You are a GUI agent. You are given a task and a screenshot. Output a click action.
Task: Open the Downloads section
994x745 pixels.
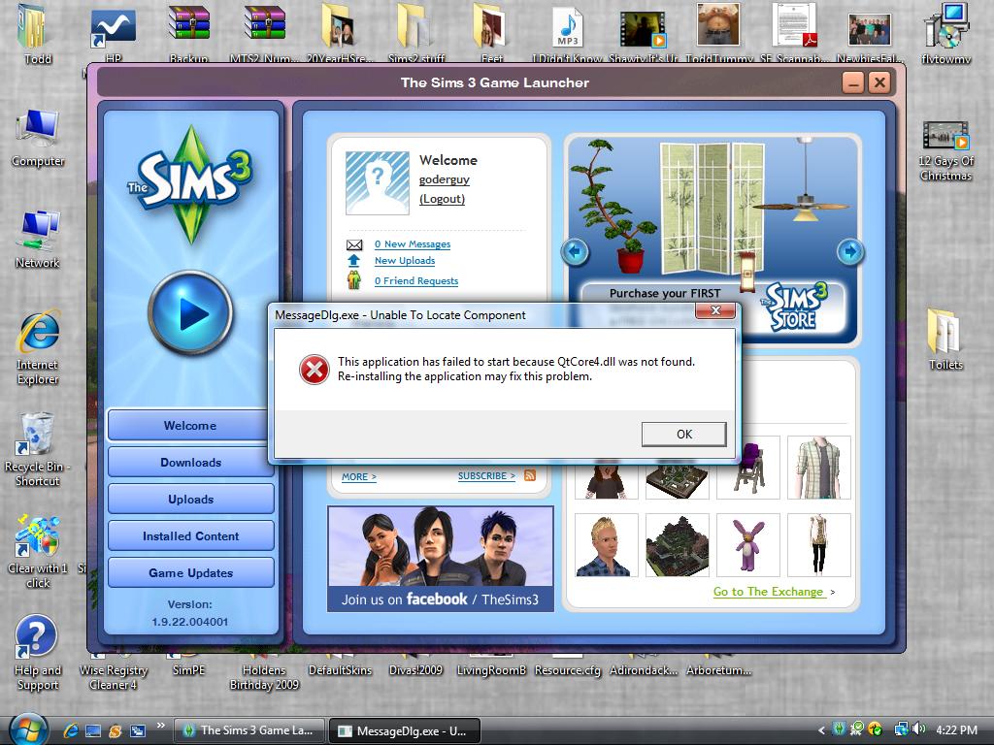(191, 463)
